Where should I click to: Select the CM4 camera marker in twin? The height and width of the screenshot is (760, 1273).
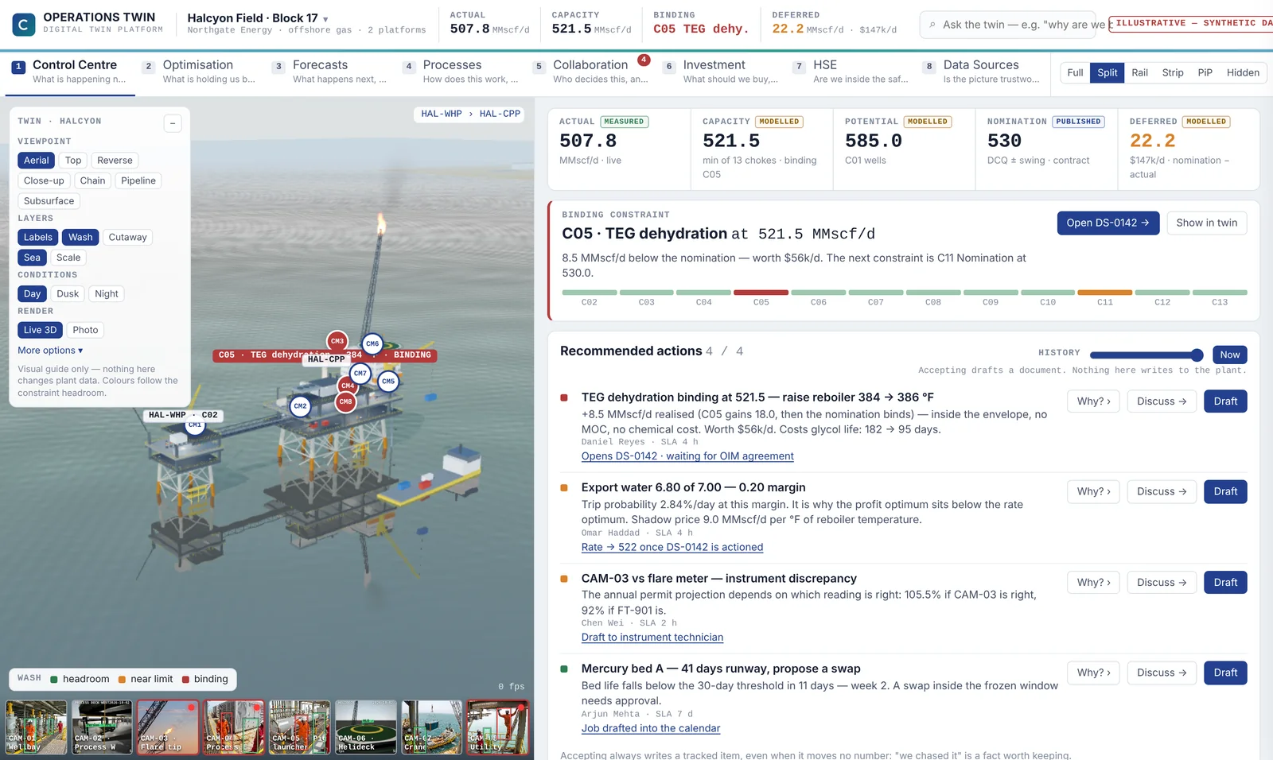click(x=348, y=386)
